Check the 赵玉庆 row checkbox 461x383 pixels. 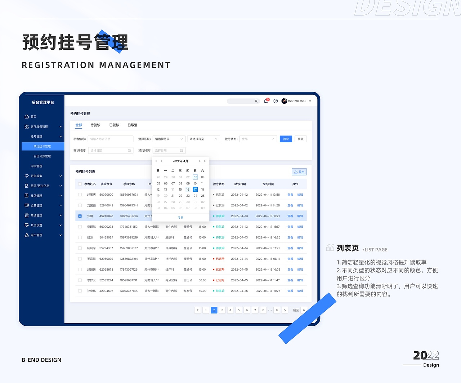80,195
